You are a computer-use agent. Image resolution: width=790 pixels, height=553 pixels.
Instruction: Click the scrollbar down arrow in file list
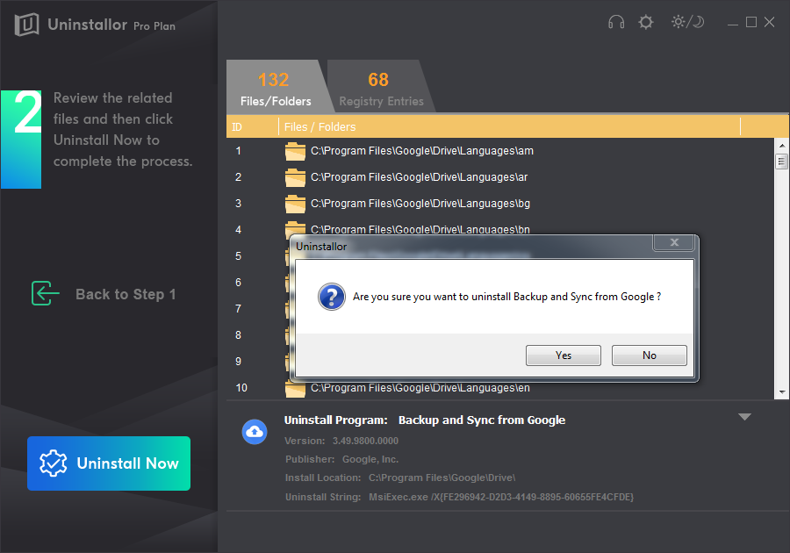tap(782, 392)
